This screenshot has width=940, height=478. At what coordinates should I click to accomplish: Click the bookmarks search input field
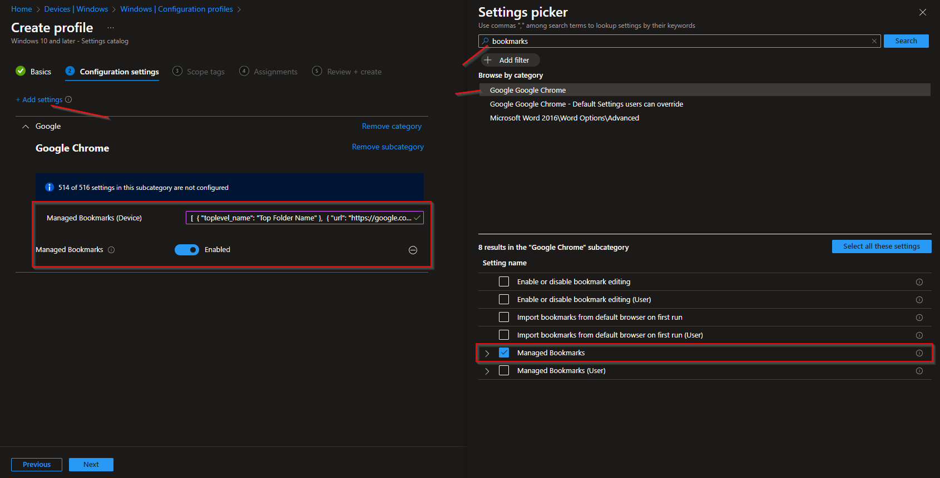click(x=679, y=41)
